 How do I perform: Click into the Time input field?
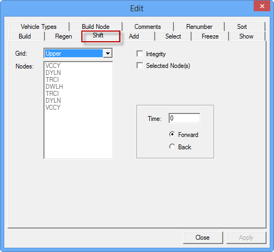pos(184,118)
